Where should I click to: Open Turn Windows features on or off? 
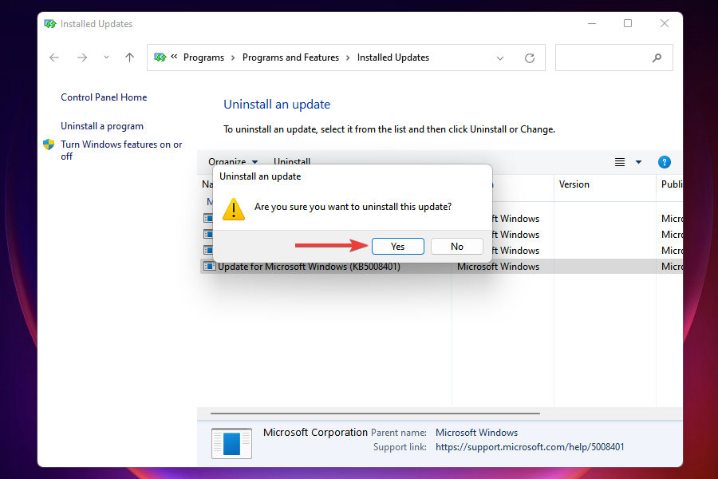pos(121,150)
